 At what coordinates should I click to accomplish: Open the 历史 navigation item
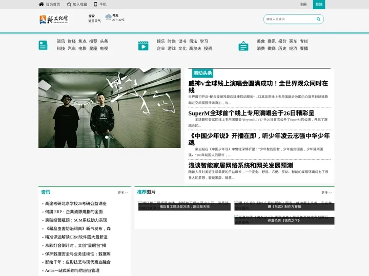pos(282,49)
